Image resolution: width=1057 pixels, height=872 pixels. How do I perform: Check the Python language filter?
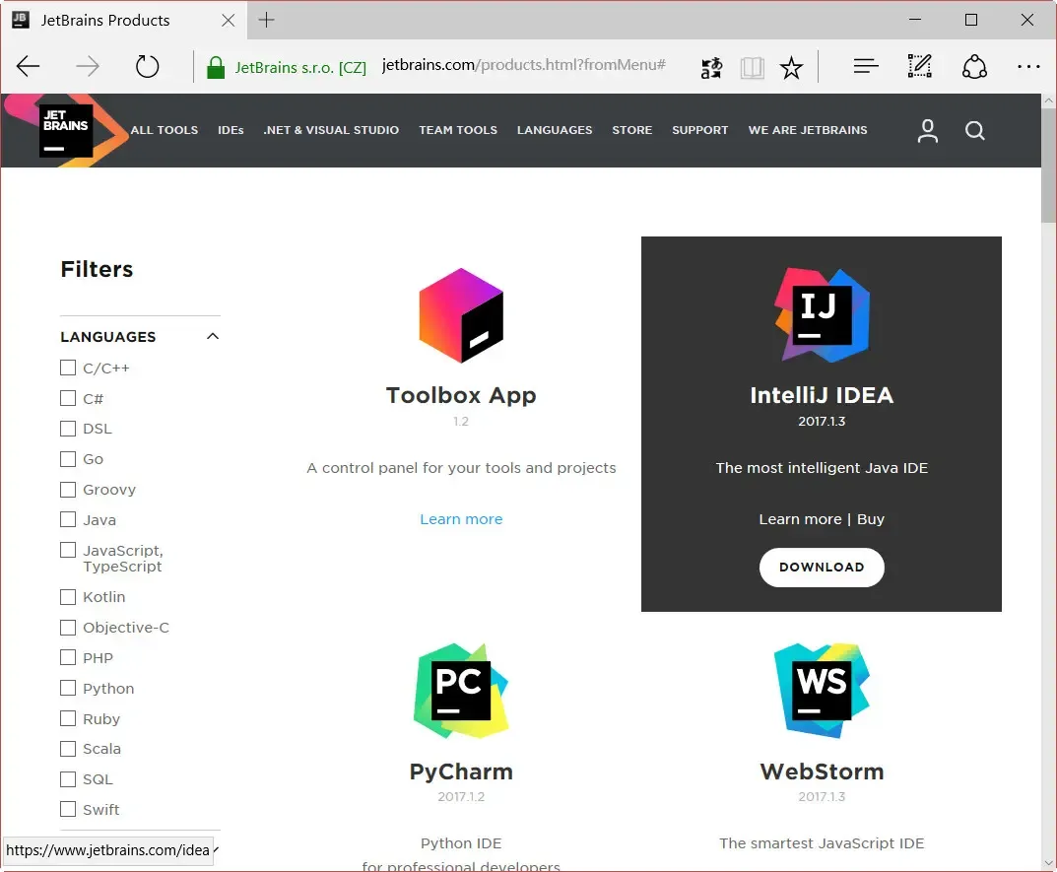[67, 688]
